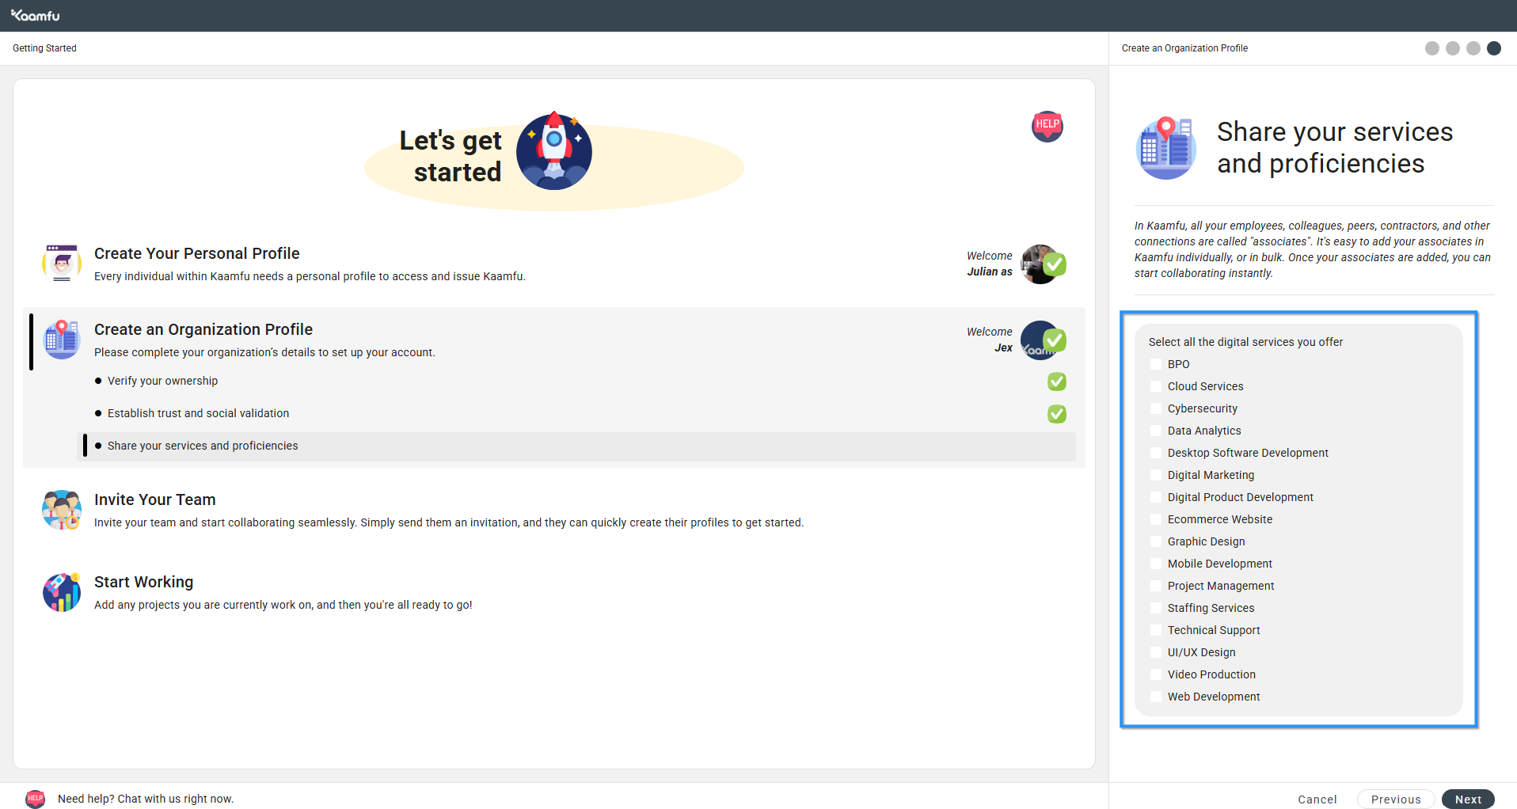The image size is (1517, 809).
Task: Open Verify your ownership step
Action: (x=162, y=381)
